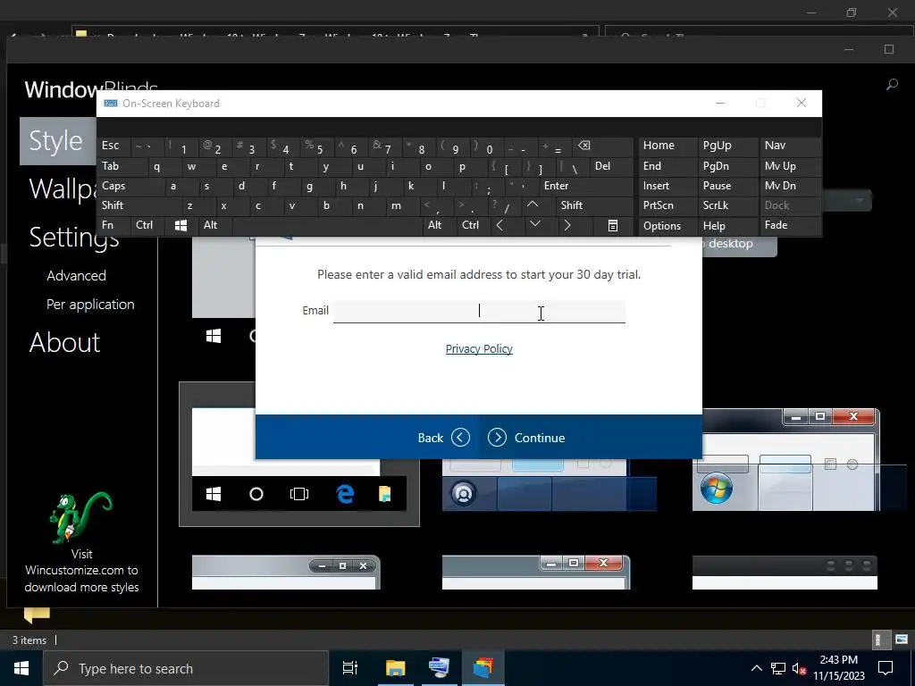This screenshot has width=915, height=686.
Task: Tap the spacebar on On-Screen Keyboard
Action: click(327, 225)
